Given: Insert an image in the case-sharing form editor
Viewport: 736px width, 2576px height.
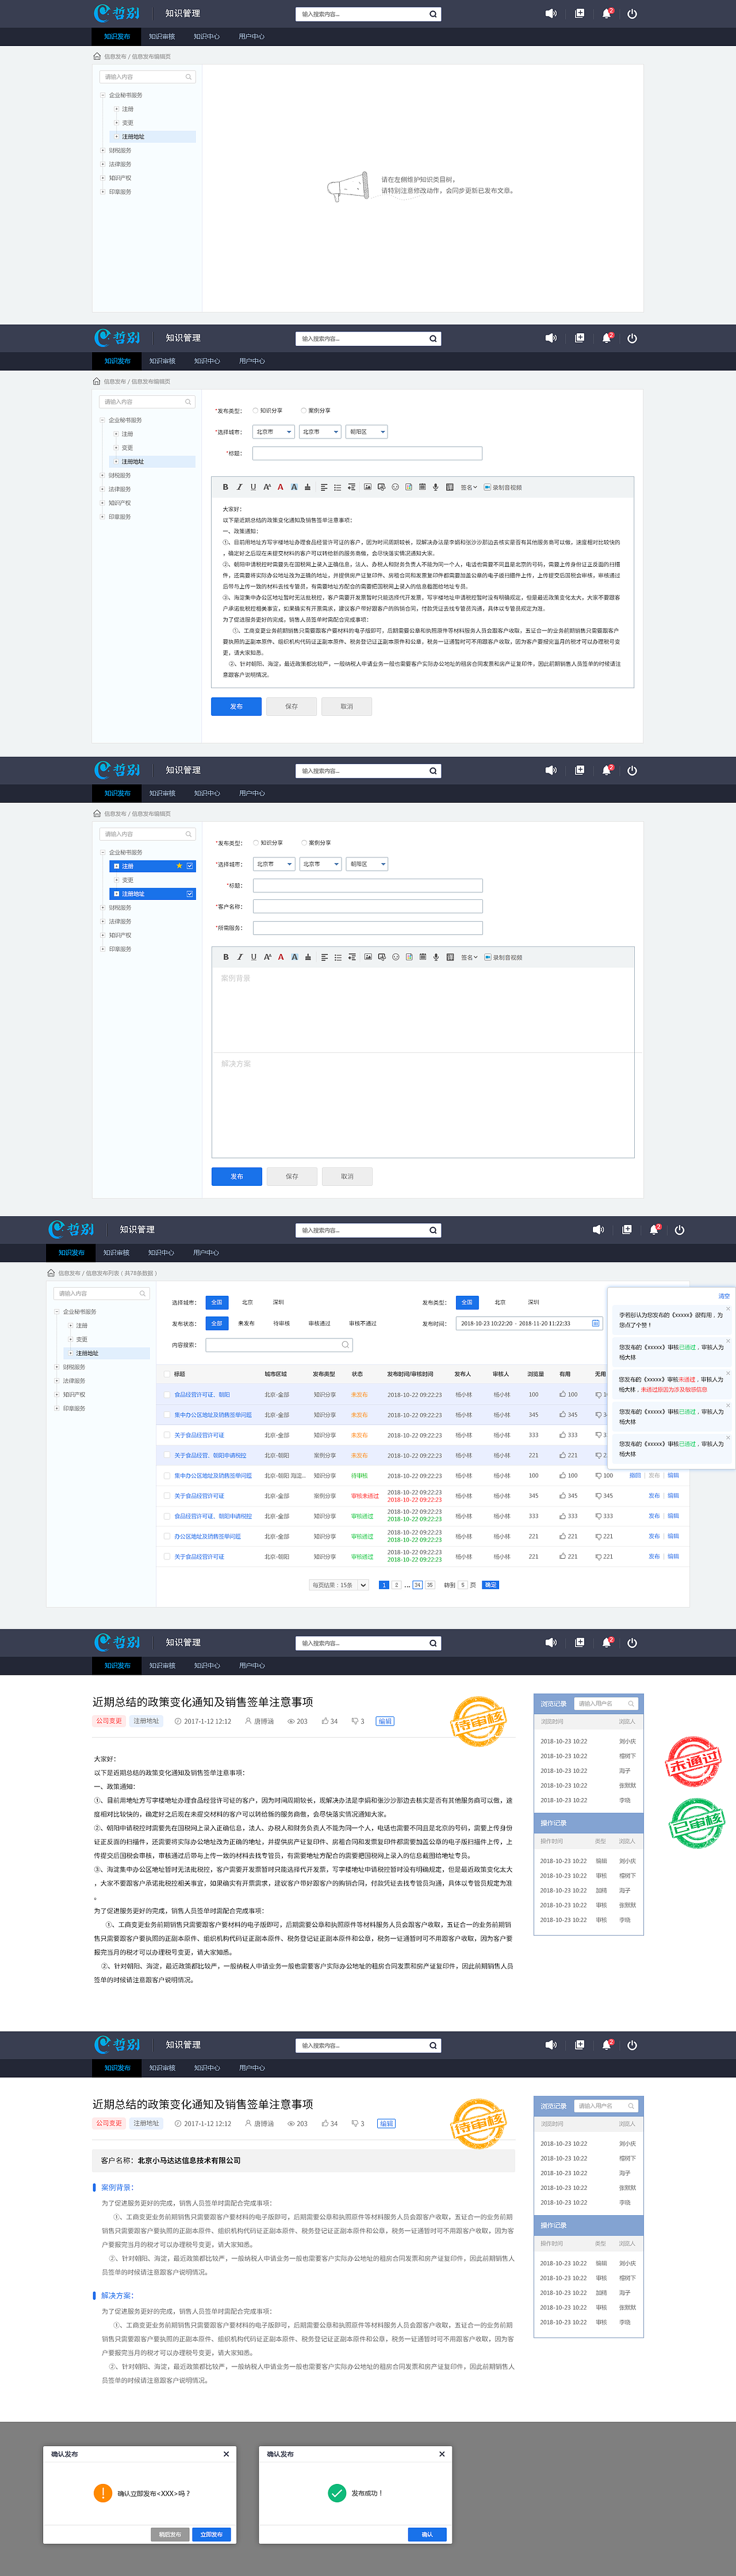Looking at the screenshot, I should click(x=368, y=957).
